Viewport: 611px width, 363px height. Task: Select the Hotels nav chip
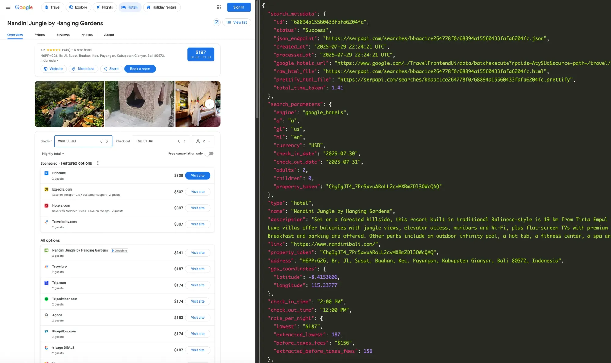click(130, 7)
